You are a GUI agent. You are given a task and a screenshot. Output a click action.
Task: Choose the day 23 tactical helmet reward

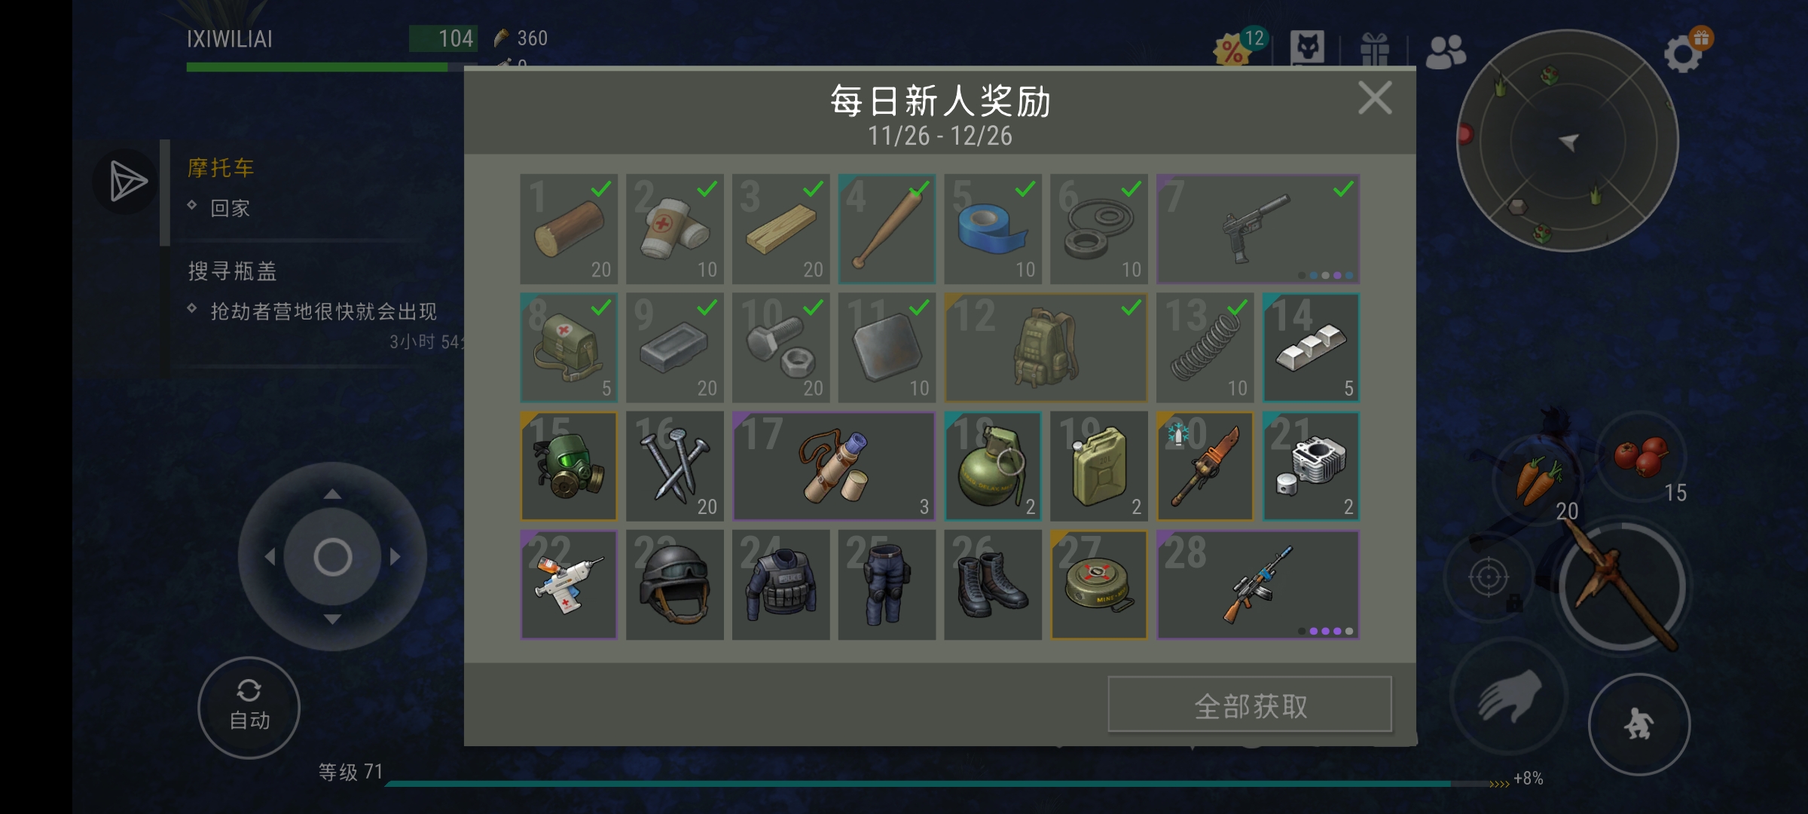point(675,585)
